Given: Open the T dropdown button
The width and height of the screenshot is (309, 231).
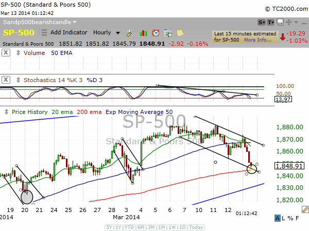Looking at the screenshot, I should [271, 23].
